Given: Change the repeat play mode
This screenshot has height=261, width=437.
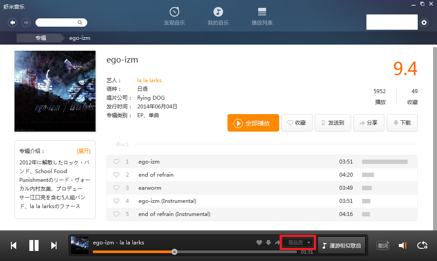Looking at the screenshot, I should pos(422,245).
